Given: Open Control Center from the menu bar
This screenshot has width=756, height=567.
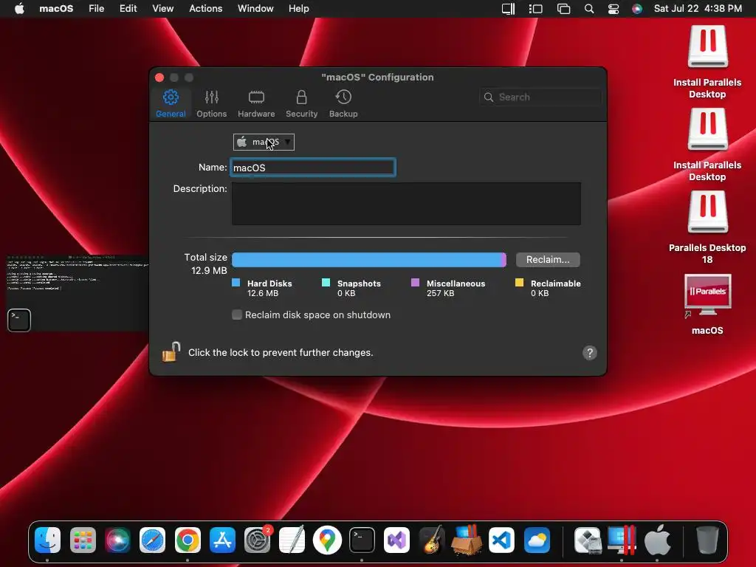Looking at the screenshot, I should pos(614,9).
